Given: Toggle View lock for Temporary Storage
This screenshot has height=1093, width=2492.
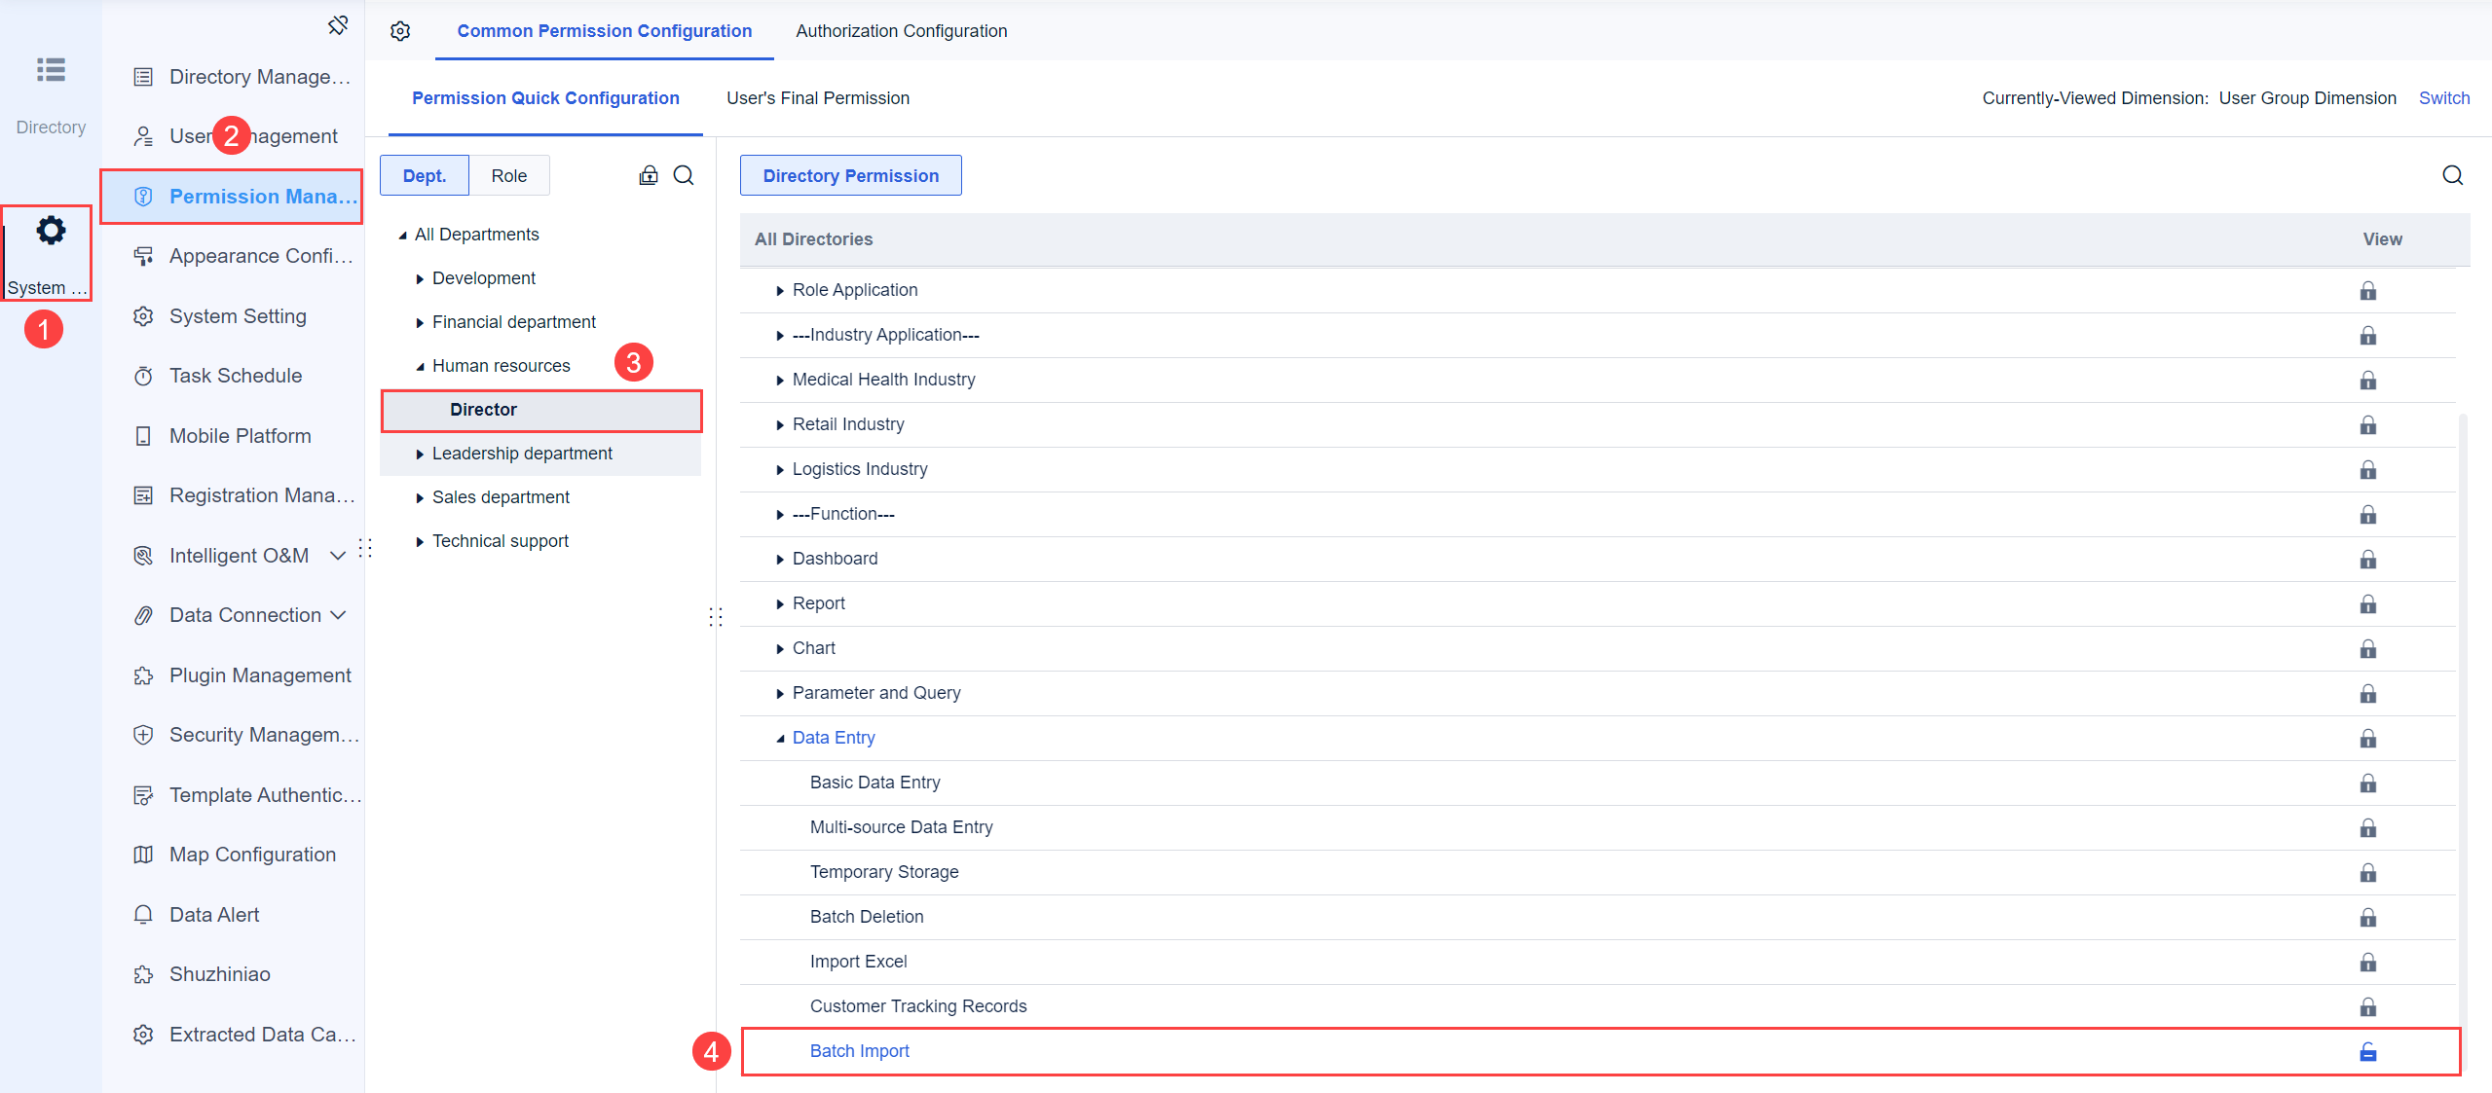Looking at the screenshot, I should [x=2367, y=873].
